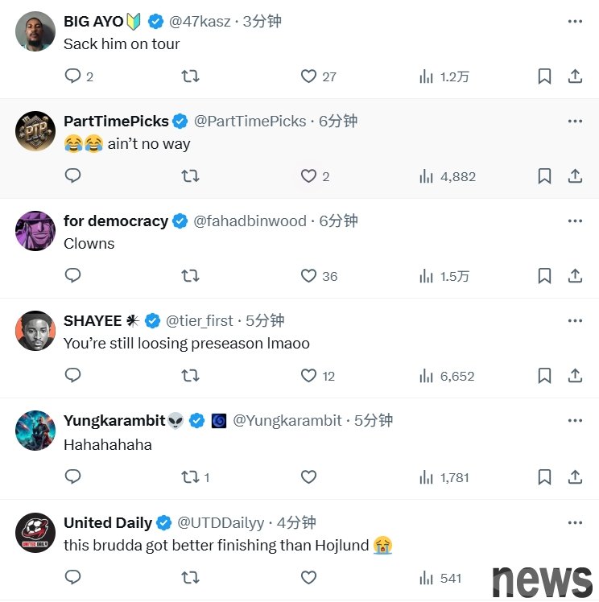Viewport: 599px width, 602px height.
Task: Open SHAYEE's profile picture
Action: click(x=35, y=331)
